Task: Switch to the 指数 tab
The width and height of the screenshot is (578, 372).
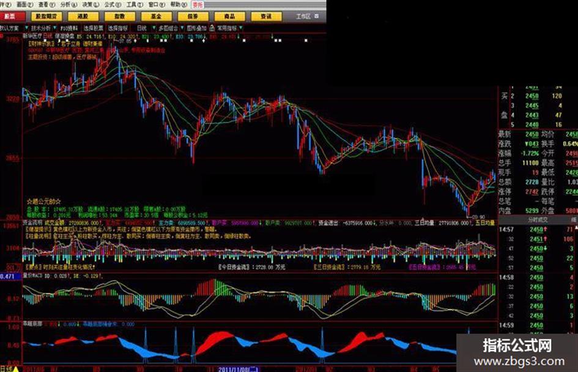Action: coord(119,16)
